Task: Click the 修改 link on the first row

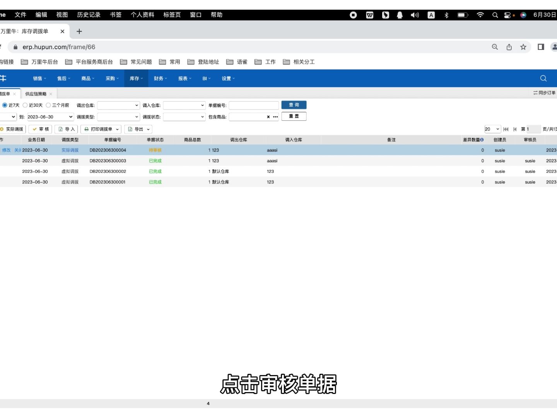Action: [7, 150]
